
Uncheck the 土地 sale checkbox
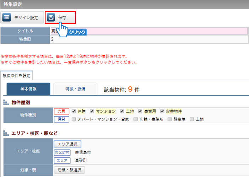click(122, 111)
